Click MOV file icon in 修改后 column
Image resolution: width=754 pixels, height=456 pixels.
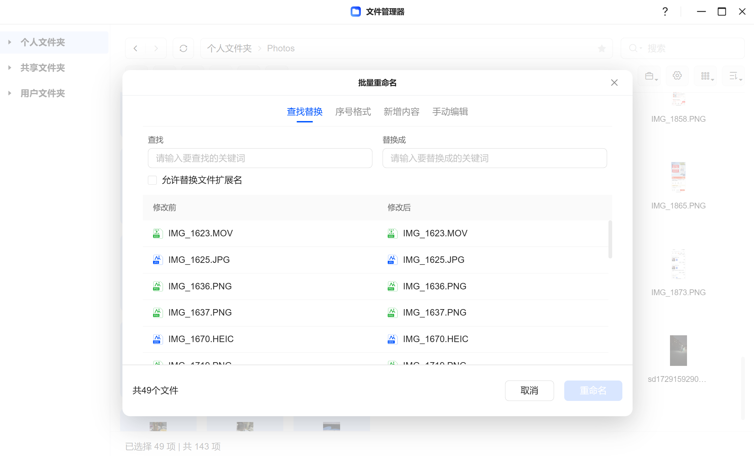click(392, 233)
